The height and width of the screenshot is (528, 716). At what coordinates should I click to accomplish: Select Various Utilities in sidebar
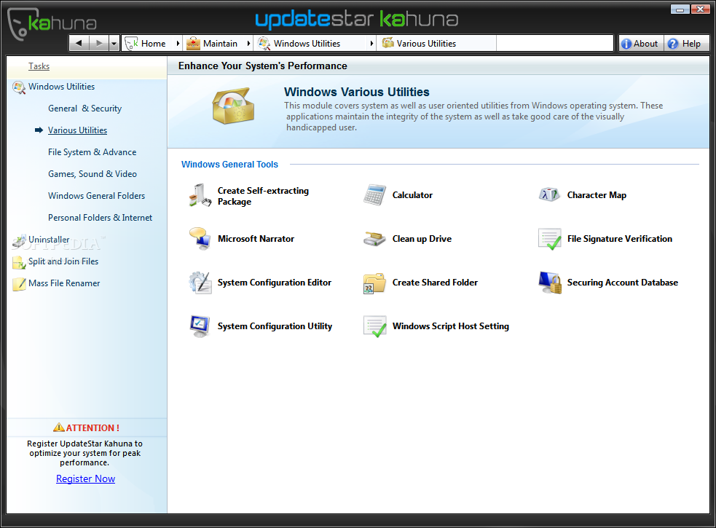[78, 130]
